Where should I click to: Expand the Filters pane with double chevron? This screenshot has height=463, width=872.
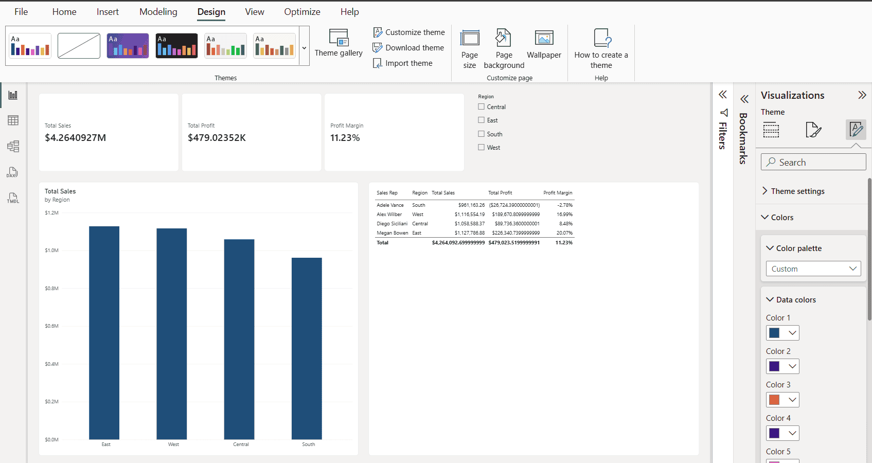click(x=723, y=95)
